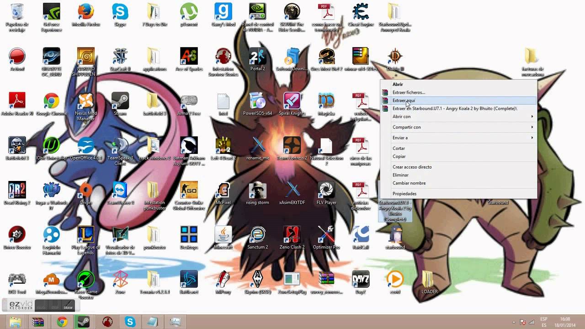Open Steam from the taskbar
This screenshot has width=585, height=329.
click(84, 322)
